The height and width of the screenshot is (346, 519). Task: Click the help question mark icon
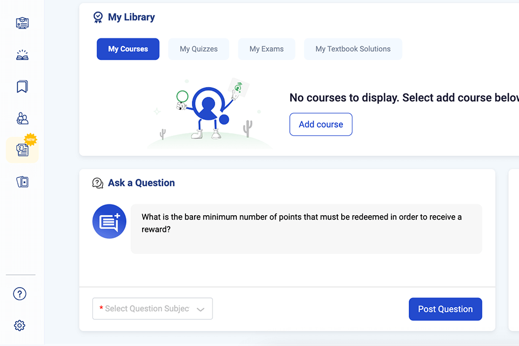point(19,294)
